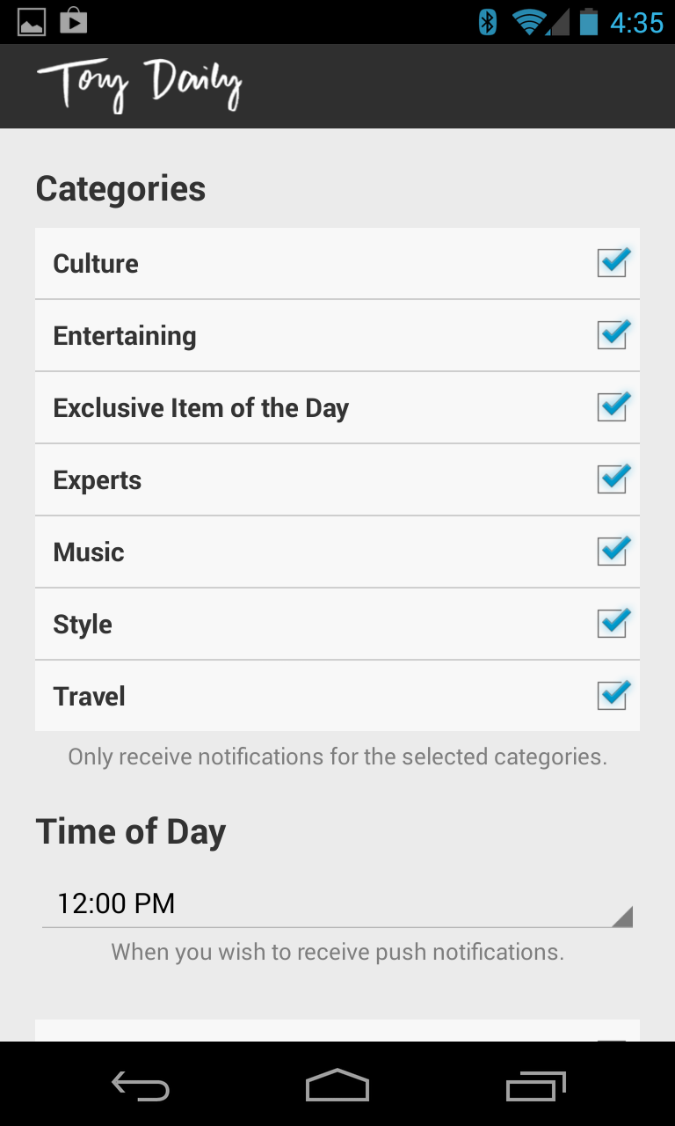Toggle the Travel category checkbox

613,696
